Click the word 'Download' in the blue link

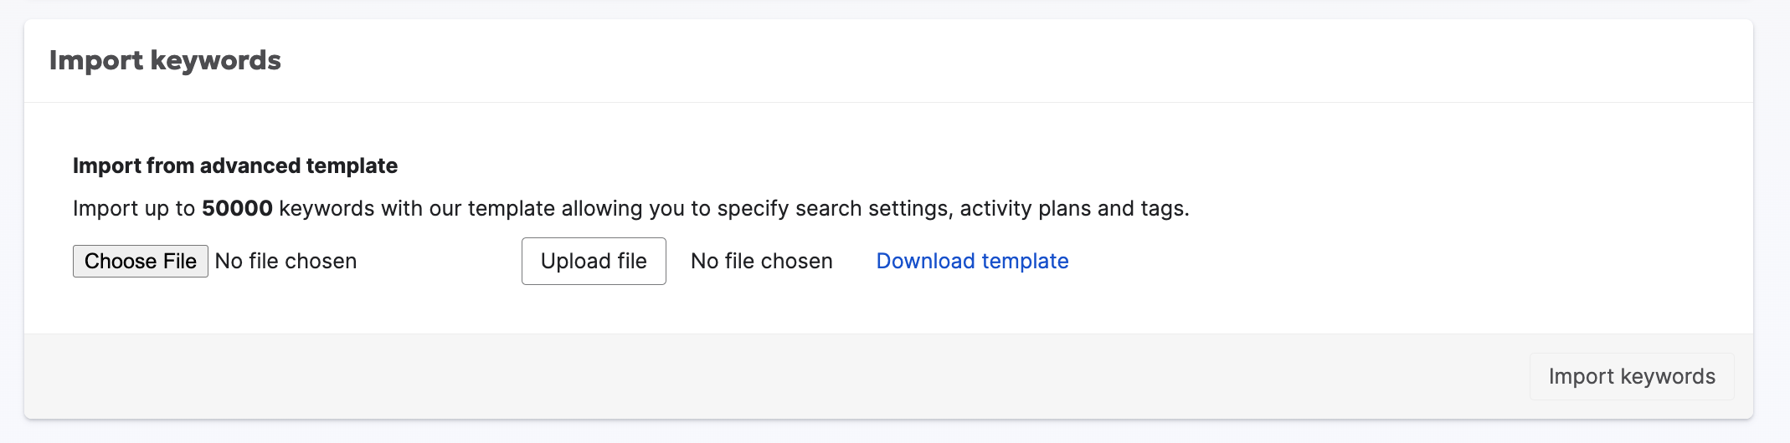926,262
